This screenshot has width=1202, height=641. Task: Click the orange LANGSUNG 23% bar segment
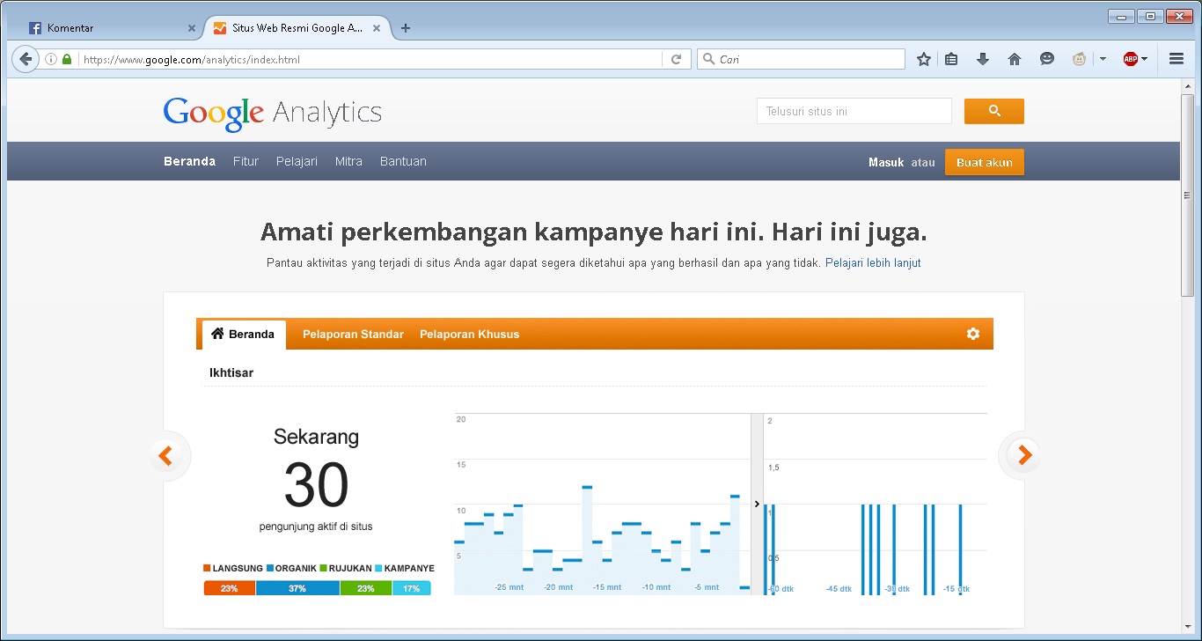tap(230, 588)
